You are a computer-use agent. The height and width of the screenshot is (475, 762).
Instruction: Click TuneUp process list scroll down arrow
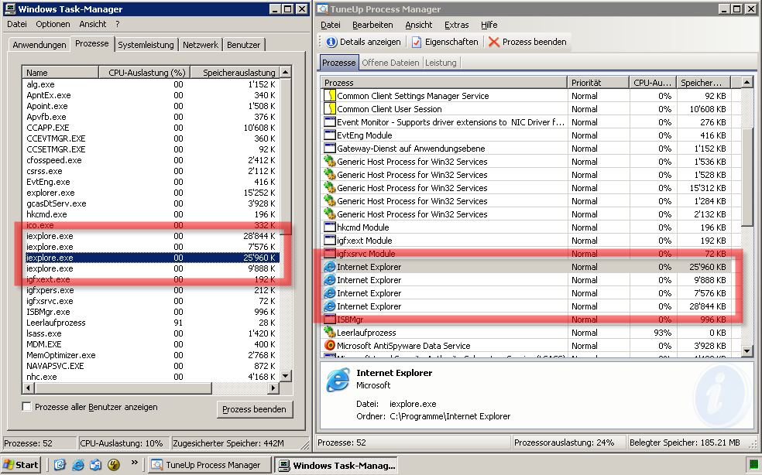[747, 350]
